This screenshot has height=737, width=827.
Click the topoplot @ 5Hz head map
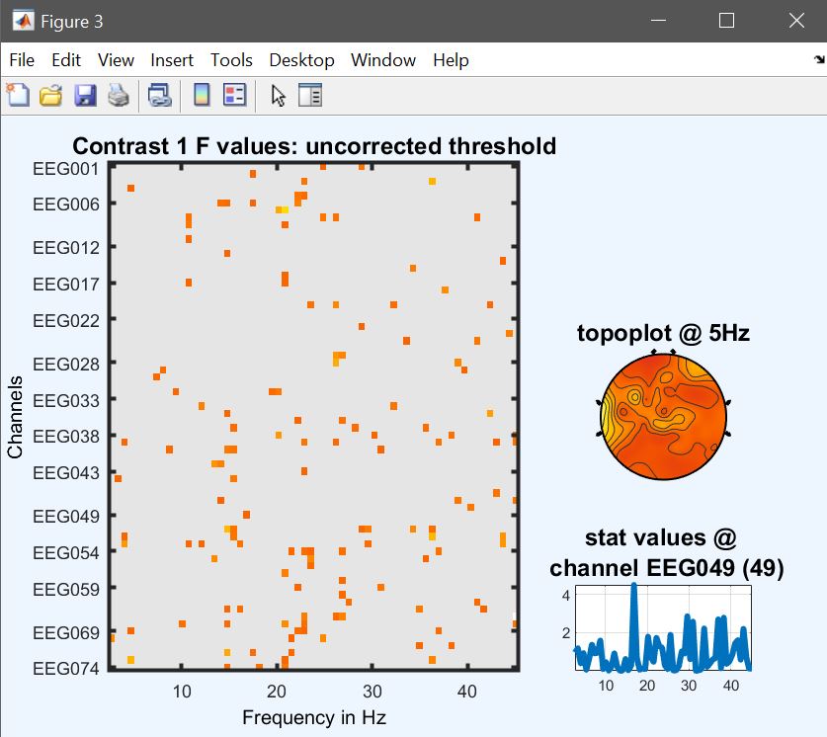coord(664,417)
